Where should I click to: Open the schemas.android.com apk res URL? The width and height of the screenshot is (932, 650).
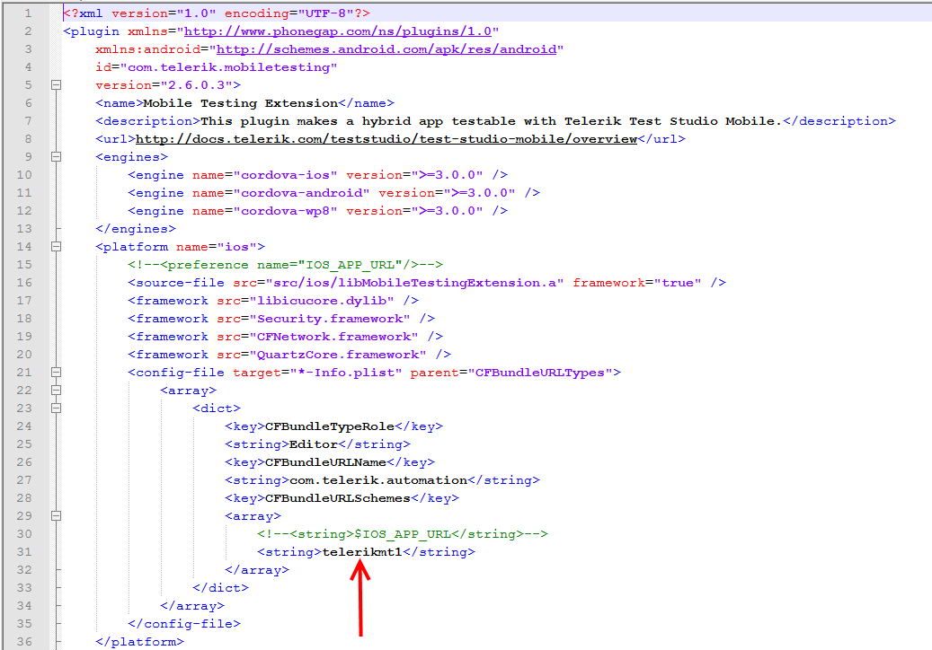386,49
